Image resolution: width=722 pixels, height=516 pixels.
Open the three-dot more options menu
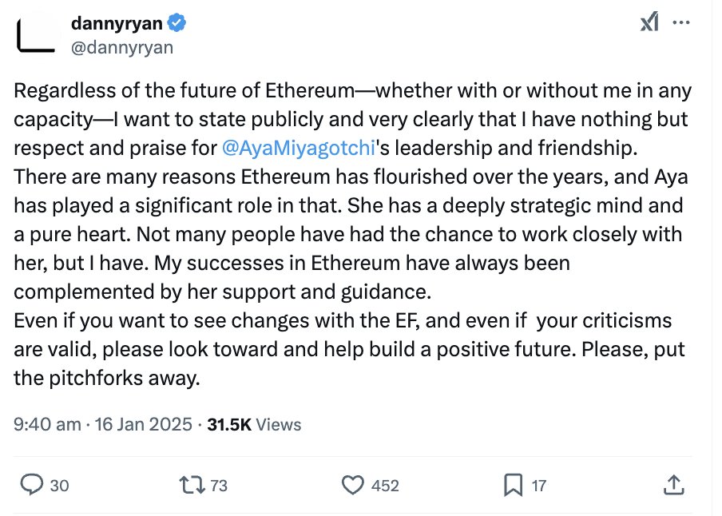pyautogui.click(x=681, y=22)
